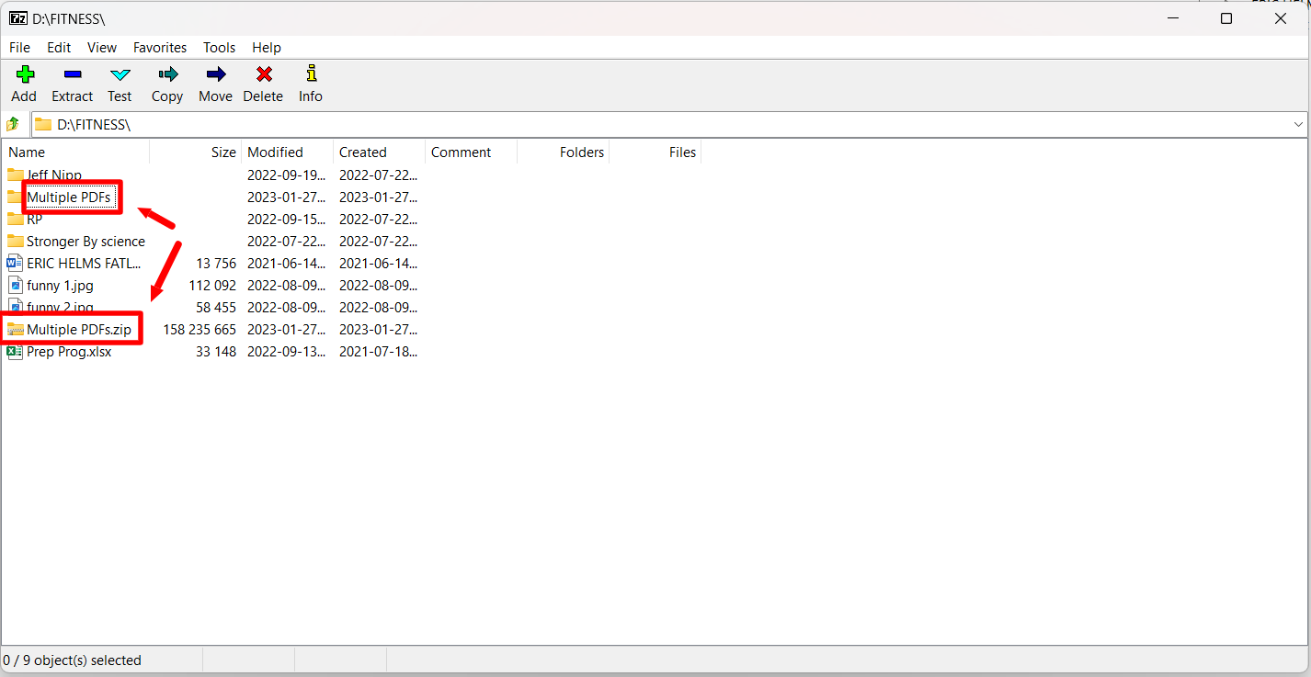The image size is (1311, 677).
Task: Click the Extract toolbar label
Action: [x=73, y=96]
